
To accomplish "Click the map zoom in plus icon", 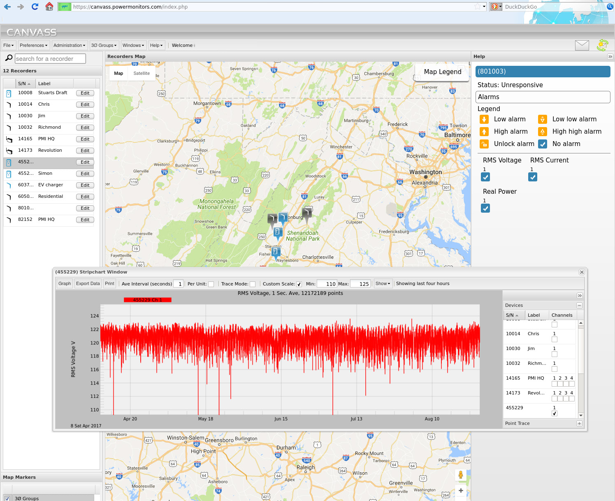I will pos(461,490).
